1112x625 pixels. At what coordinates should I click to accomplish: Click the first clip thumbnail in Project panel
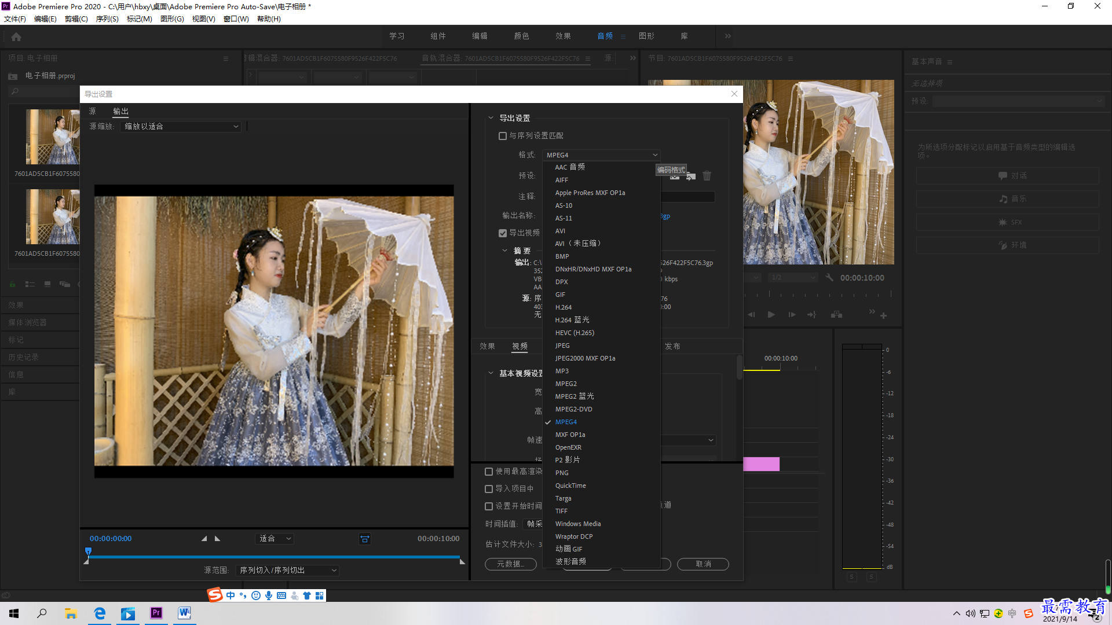(x=52, y=137)
